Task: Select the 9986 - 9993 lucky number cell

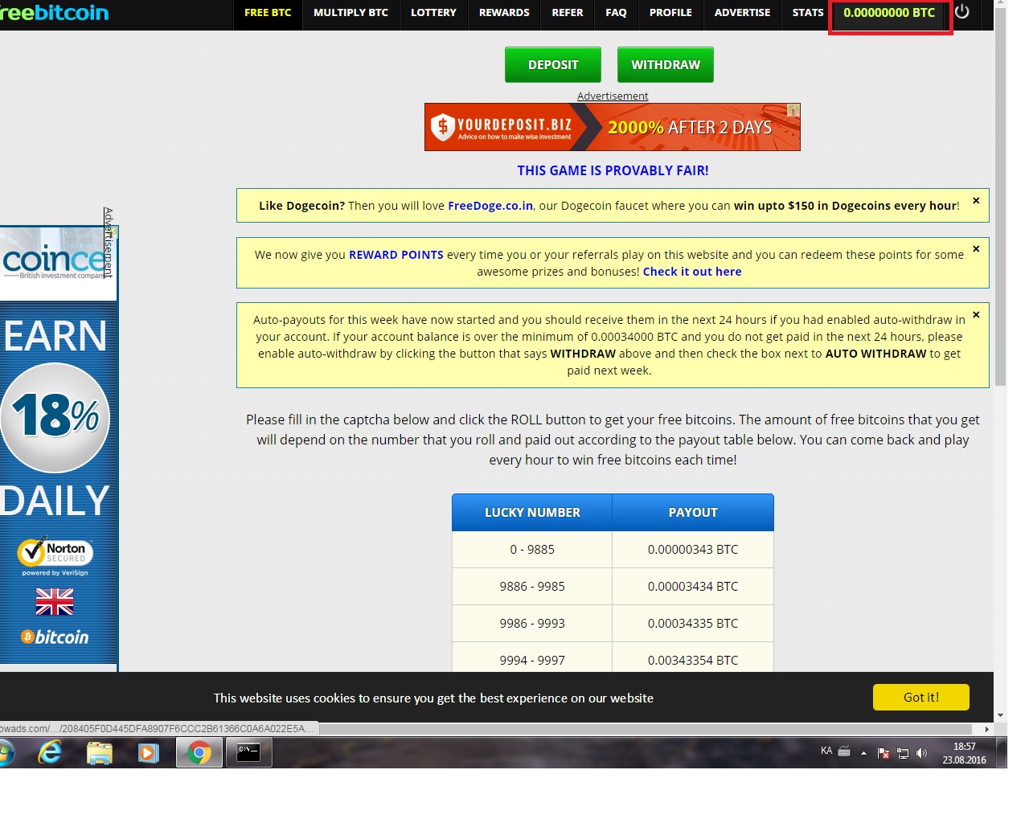Action: 532,624
